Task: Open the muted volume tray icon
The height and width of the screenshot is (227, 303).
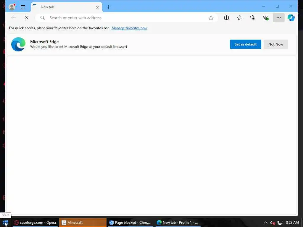Action: pyautogui.click(x=273, y=223)
